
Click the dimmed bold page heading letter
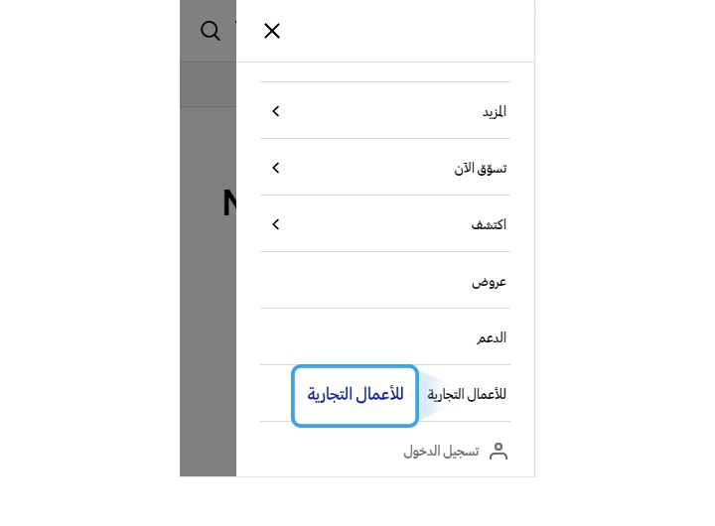[x=229, y=202]
